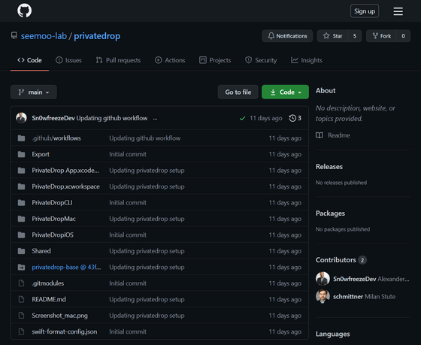Screen dimensions: 421x345
Task: Open the Pull requests tab
Action: 118,60
